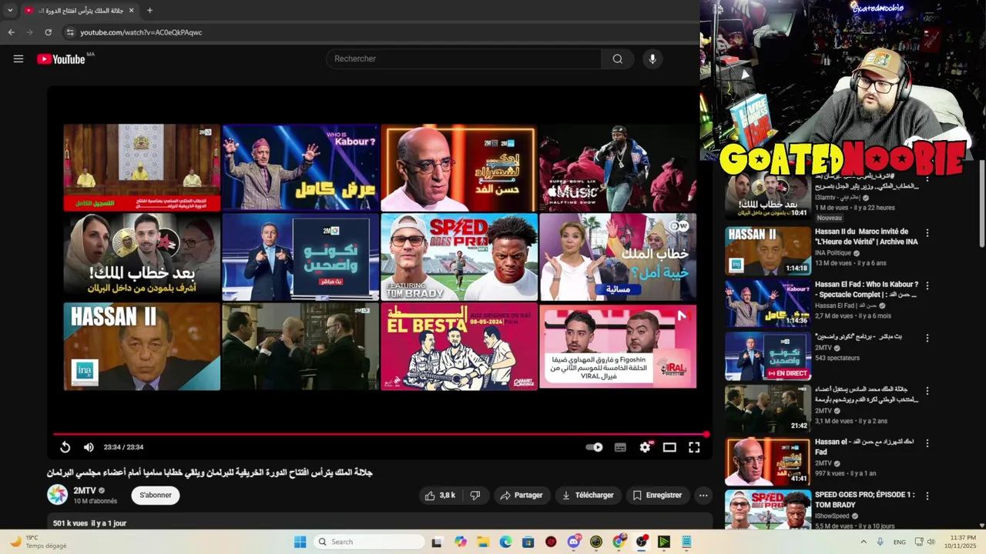Open the 2MTV channel name link

point(85,490)
